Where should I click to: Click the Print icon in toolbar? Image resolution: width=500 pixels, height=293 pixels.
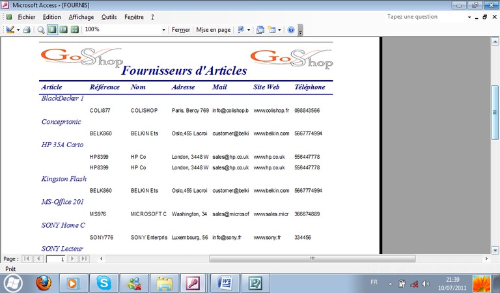coord(27,30)
